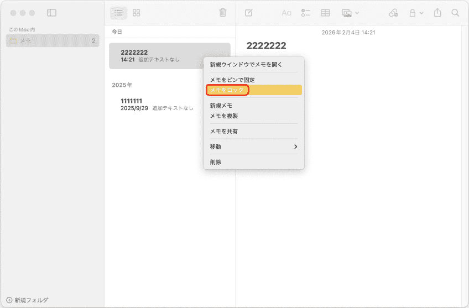Select the メモ folder in sidebar
Screen dimensions: 469x308
pos(53,41)
